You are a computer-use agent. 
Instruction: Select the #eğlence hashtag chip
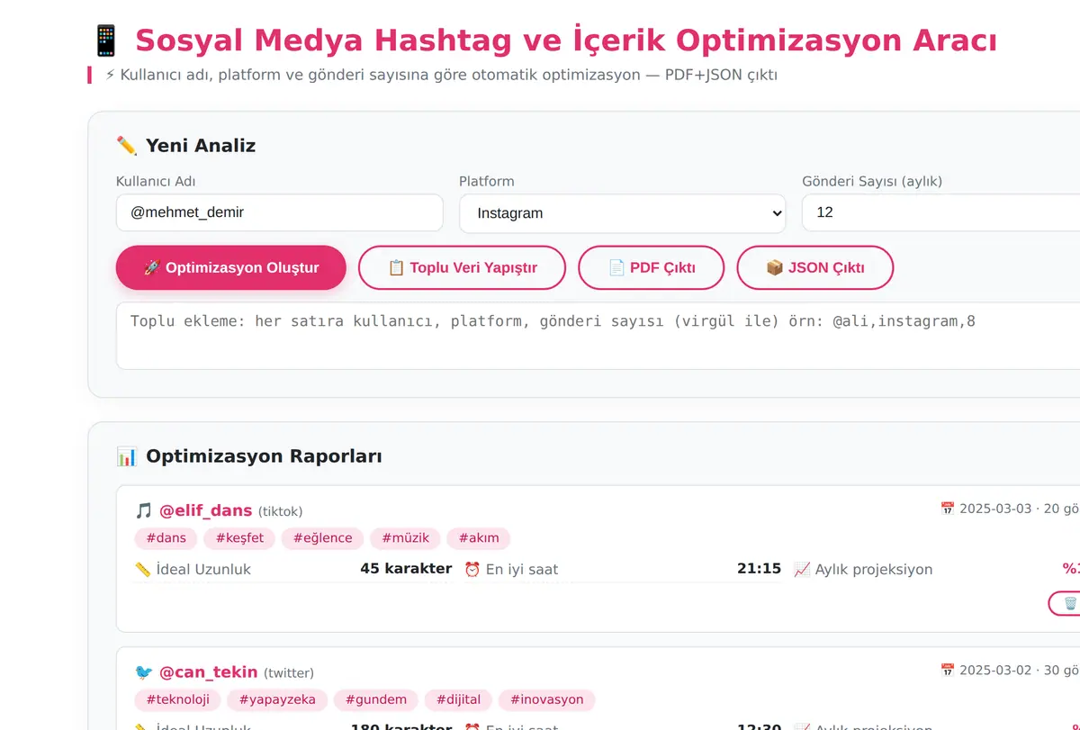click(x=322, y=538)
